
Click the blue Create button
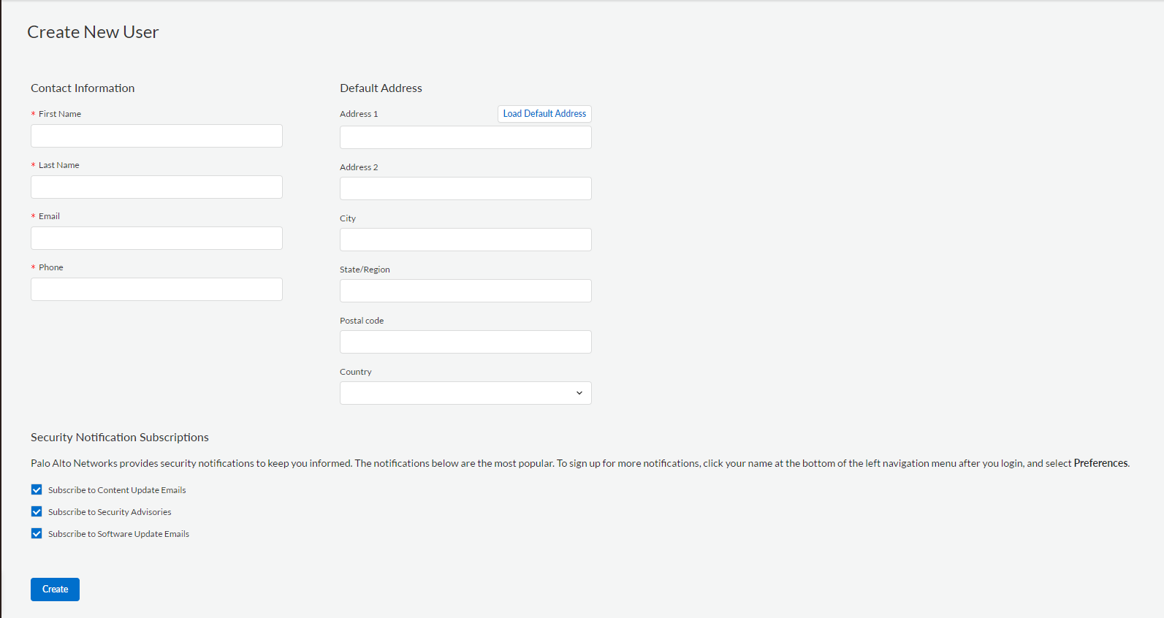[55, 590]
